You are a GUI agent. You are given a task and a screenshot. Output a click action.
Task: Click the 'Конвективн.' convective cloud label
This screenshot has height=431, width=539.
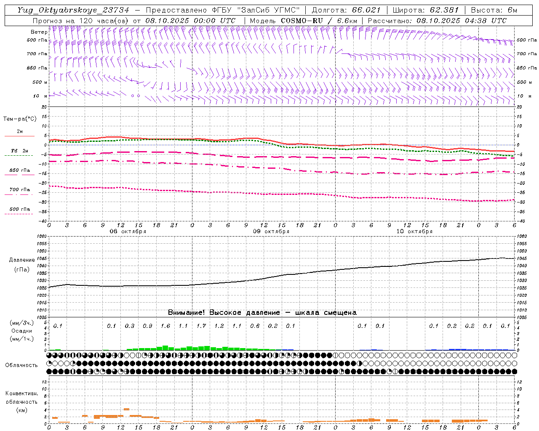(x=21, y=394)
